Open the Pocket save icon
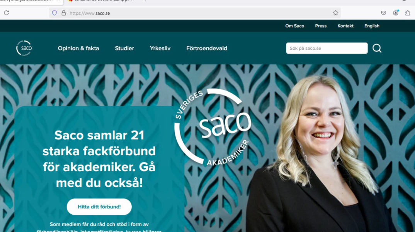Screen dimensions: 415x232 (x=383, y=13)
